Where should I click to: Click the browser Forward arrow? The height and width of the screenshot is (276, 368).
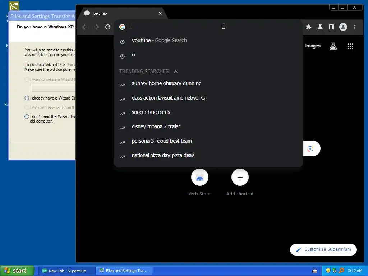coord(96,27)
